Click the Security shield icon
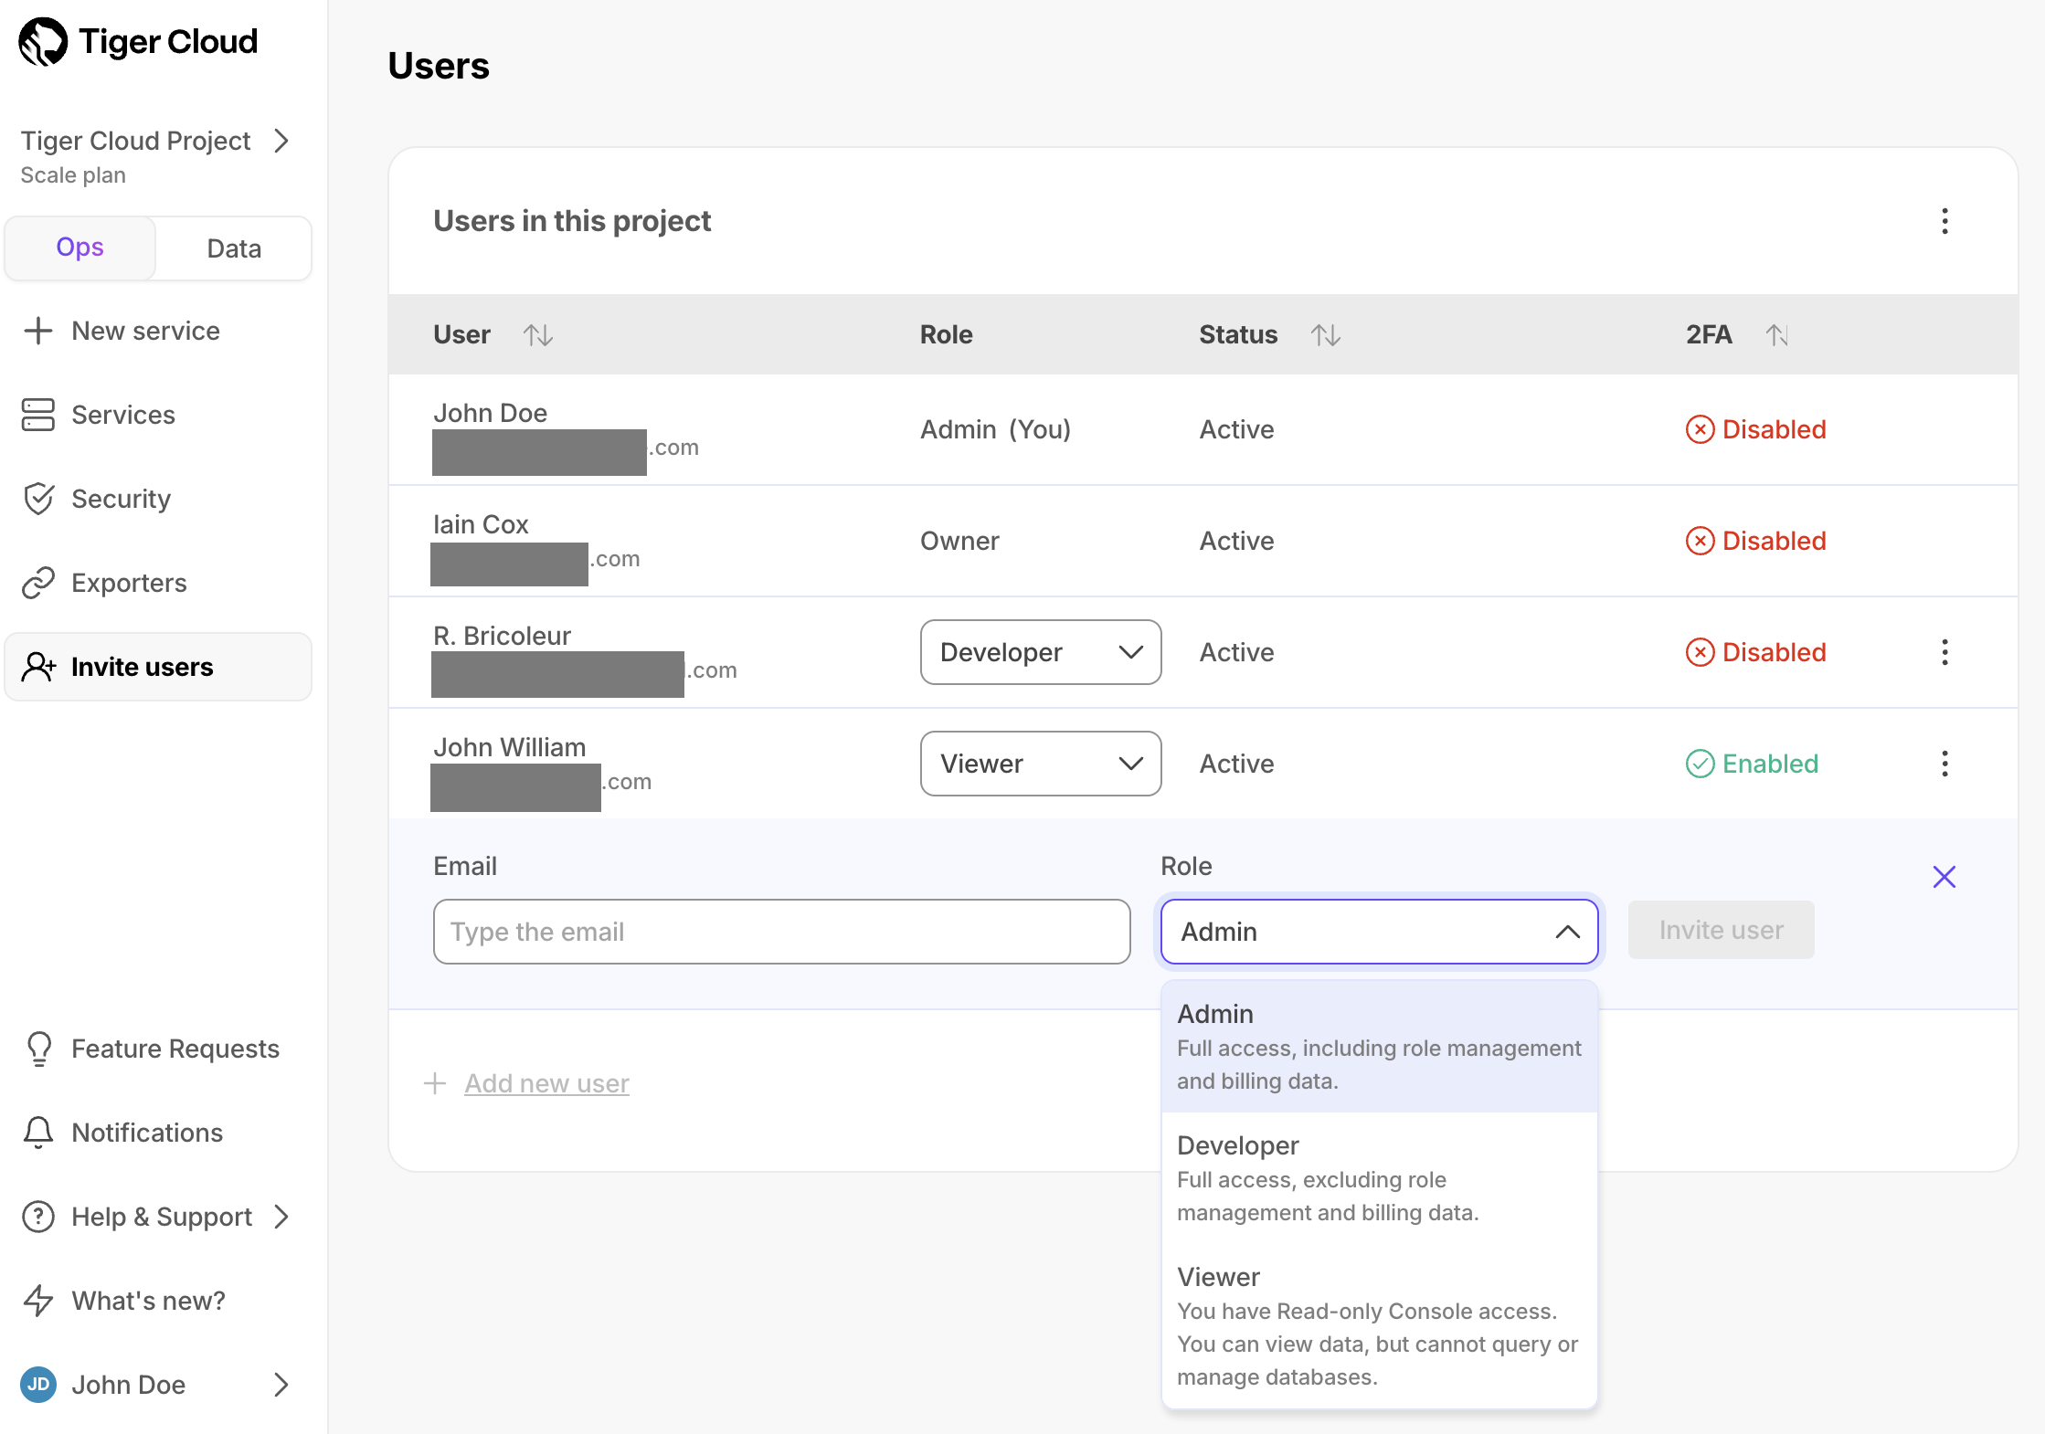 (38, 499)
